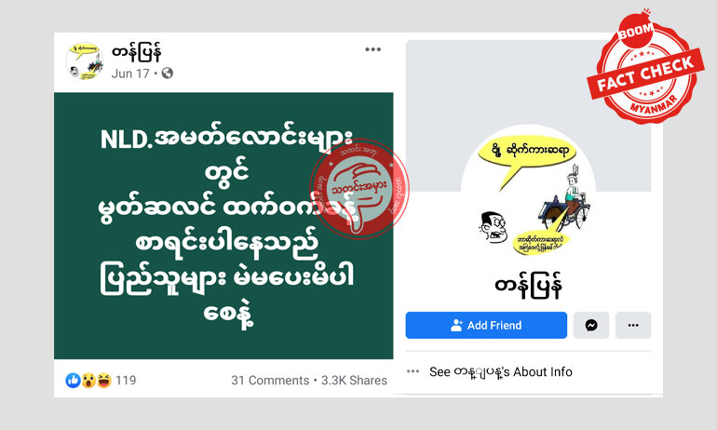Click the Messenger icon button

point(590,326)
